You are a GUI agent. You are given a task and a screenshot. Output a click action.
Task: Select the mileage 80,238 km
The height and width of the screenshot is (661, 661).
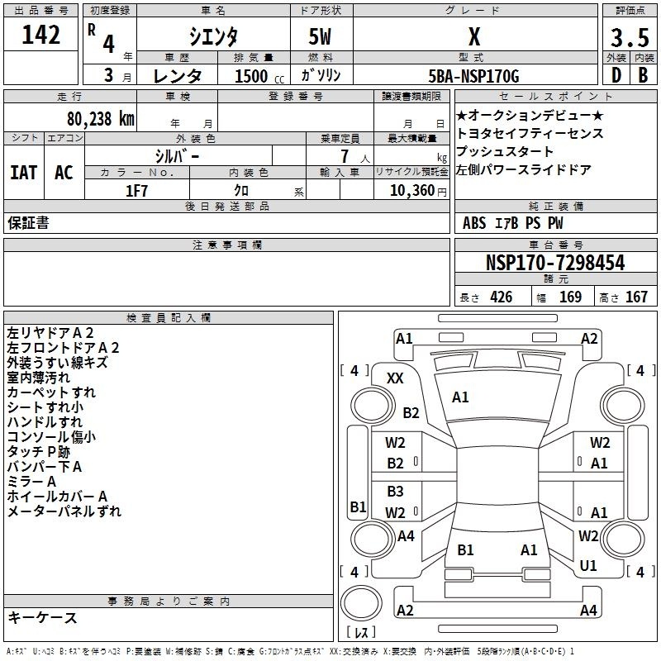pyautogui.click(x=101, y=118)
